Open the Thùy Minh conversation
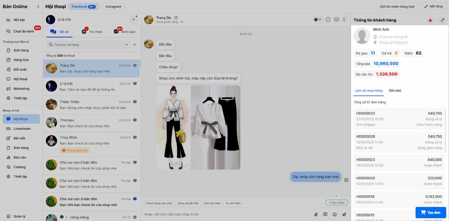Image resolution: width=449 pixels, height=221 pixels. point(91,144)
